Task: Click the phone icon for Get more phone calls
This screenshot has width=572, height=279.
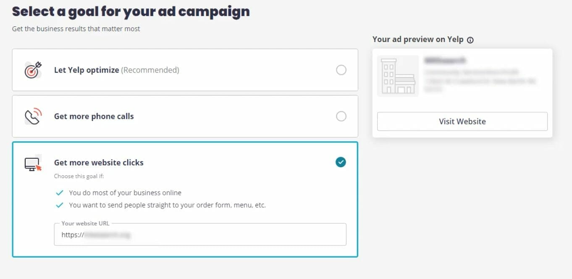Action: pyautogui.click(x=32, y=116)
